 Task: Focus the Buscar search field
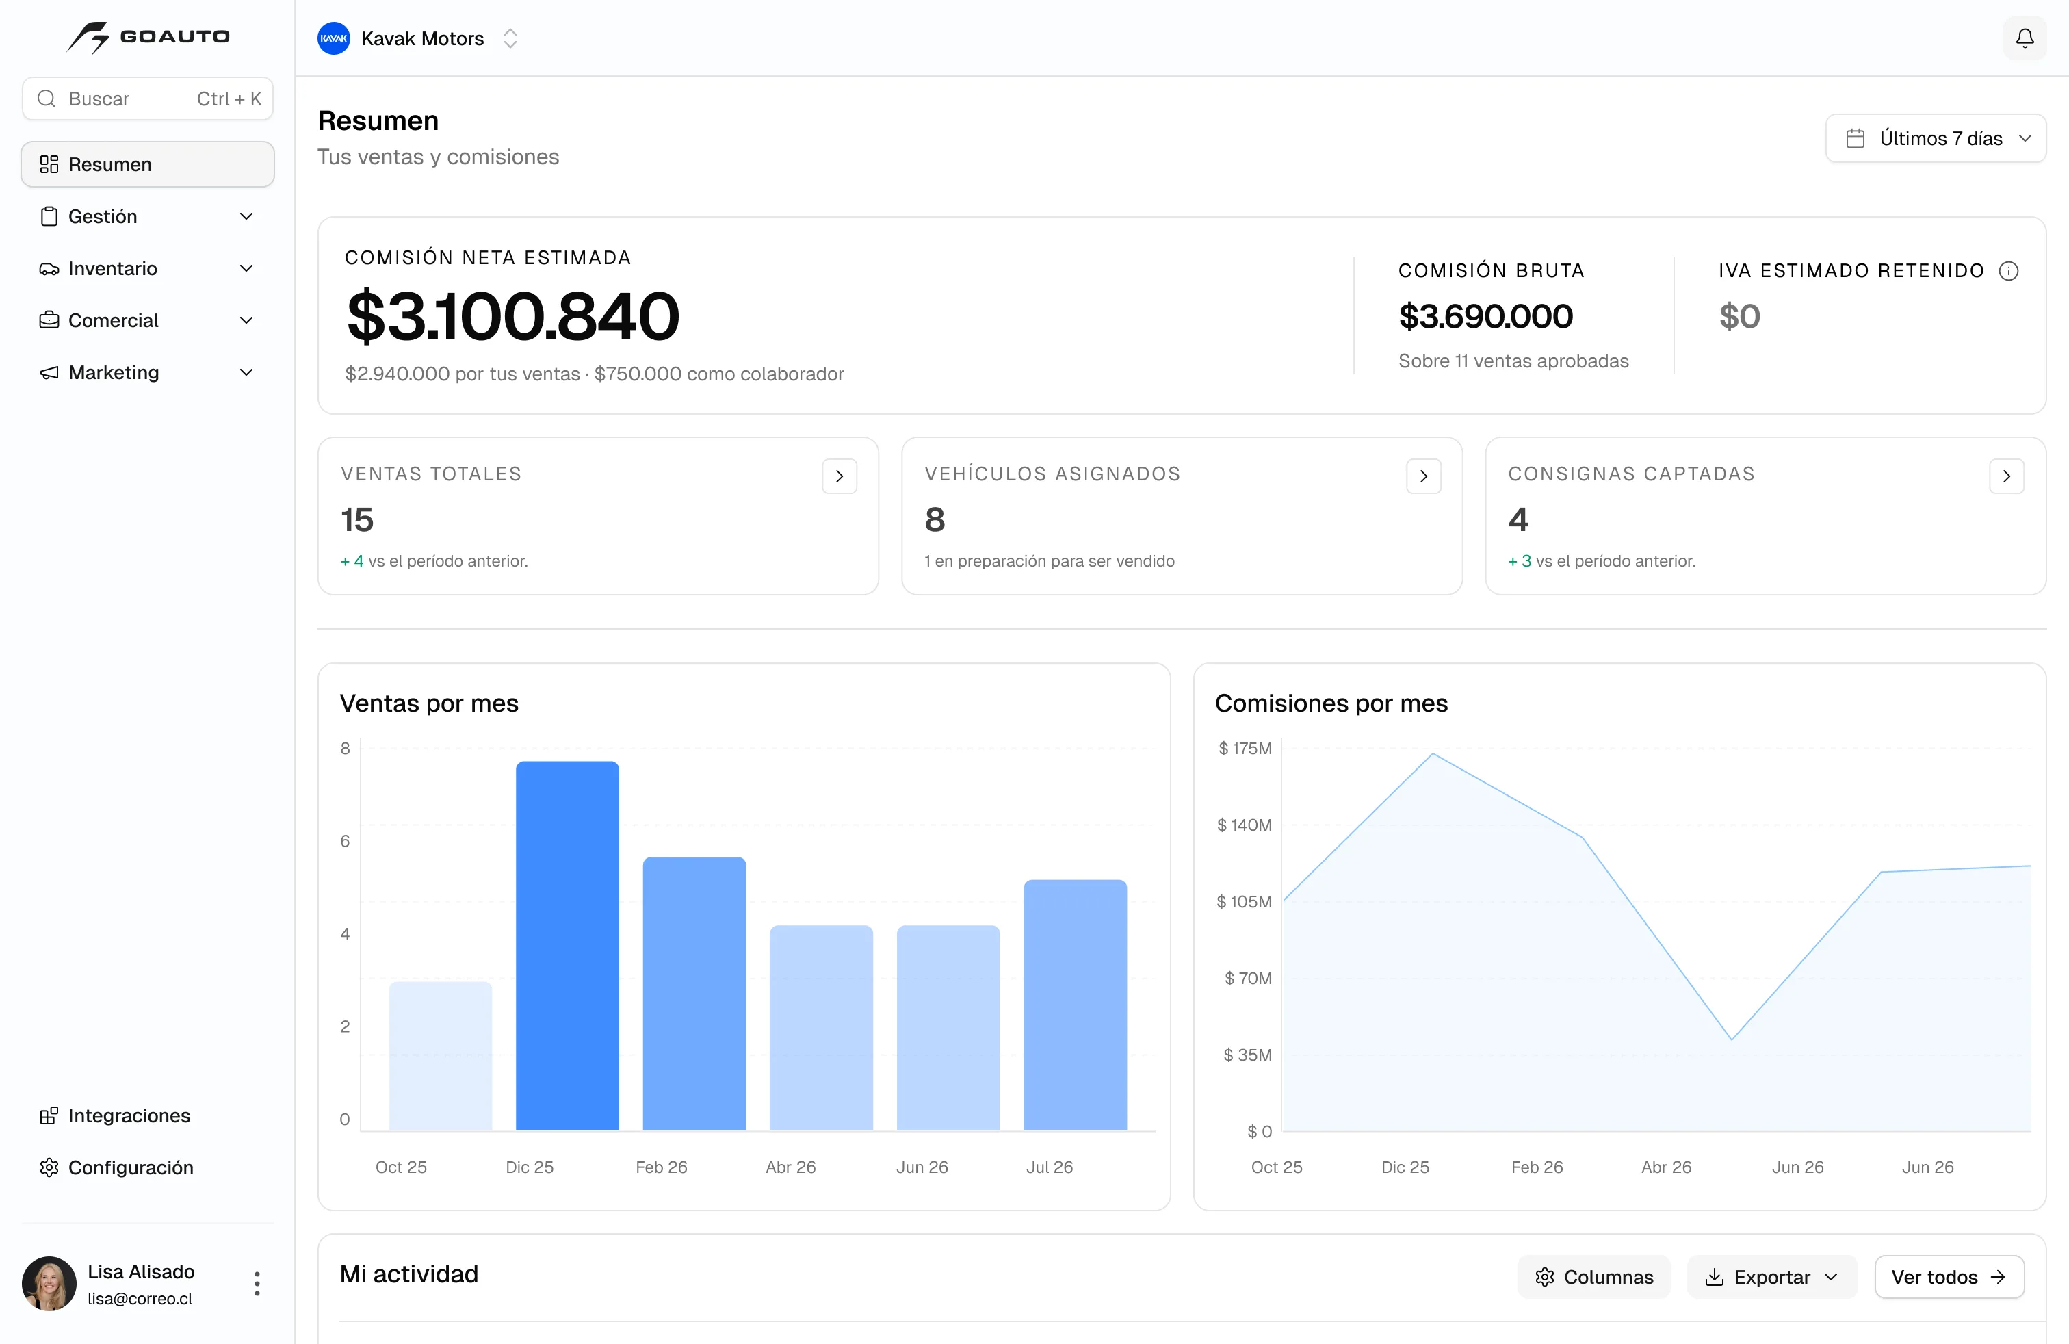[148, 99]
